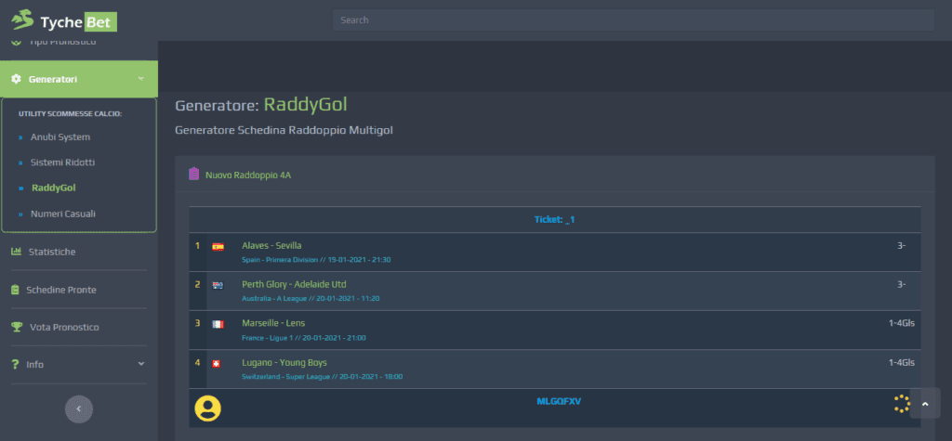This screenshot has width=952, height=441.
Task: Click the purple Nuovo Raddoppio clipboard icon
Action: (194, 175)
